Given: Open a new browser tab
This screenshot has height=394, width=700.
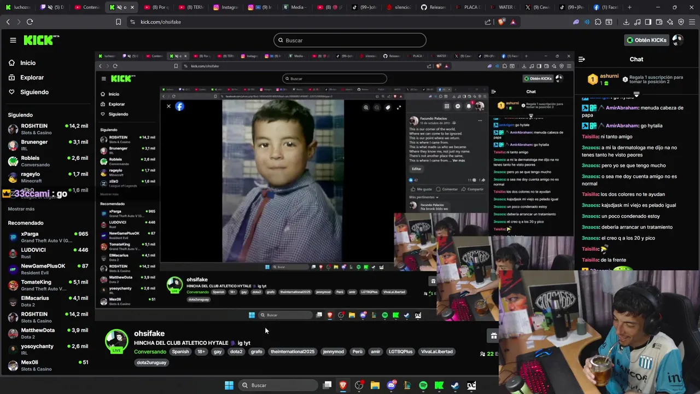Looking at the screenshot, I should click(x=629, y=7).
